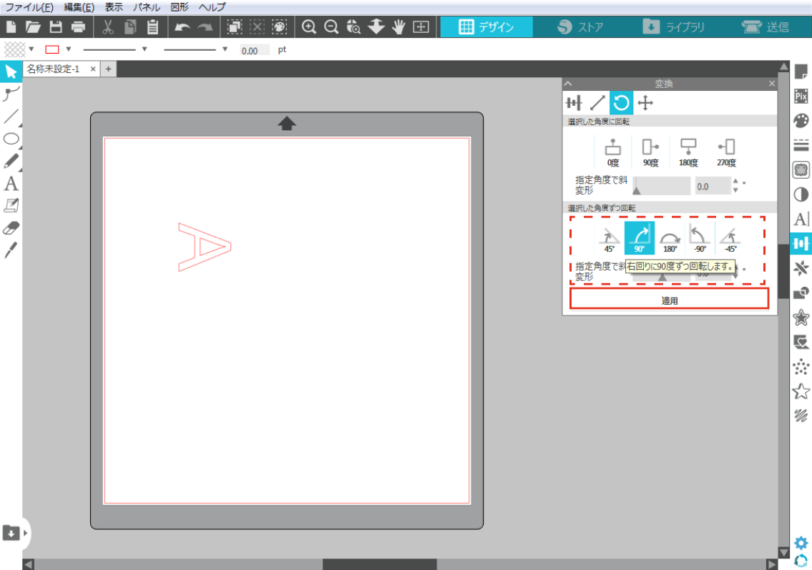Open the Pix panel on right sidebar

pyautogui.click(x=801, y=96)
